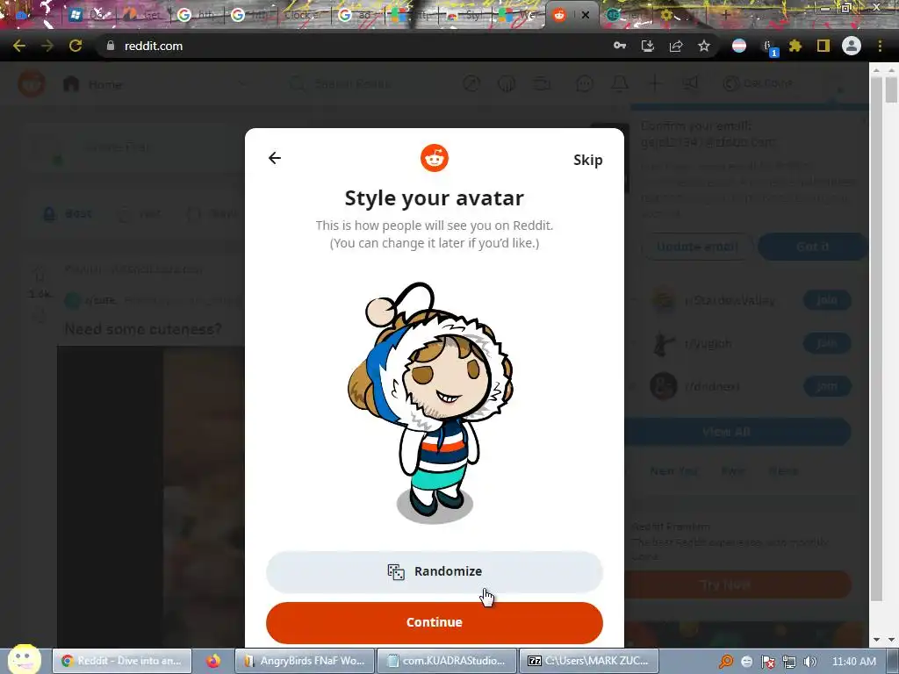Open the striped round extension icon
Viewport: 899px width, 674px height.
(x=739, y=46)
